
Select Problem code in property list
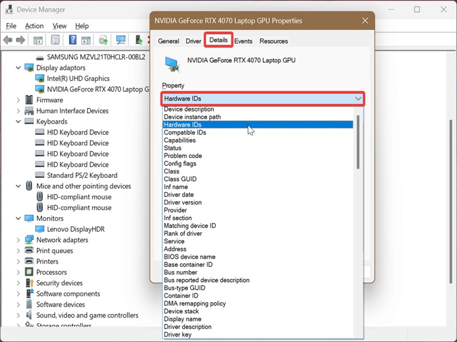coord(258,156)
